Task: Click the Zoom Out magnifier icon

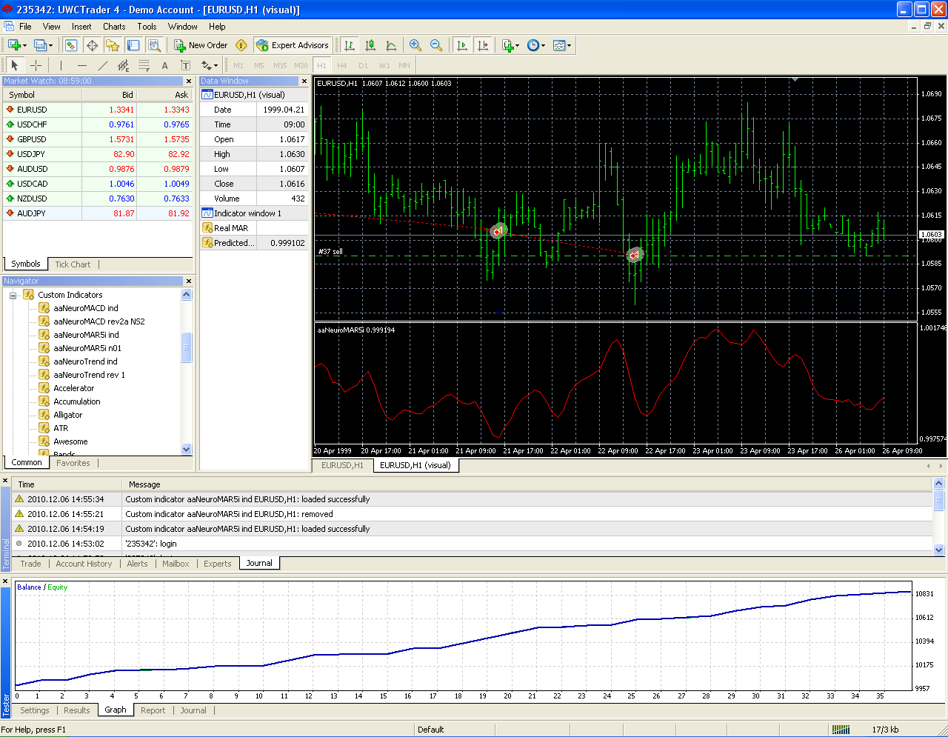Action: pos(436,45)
